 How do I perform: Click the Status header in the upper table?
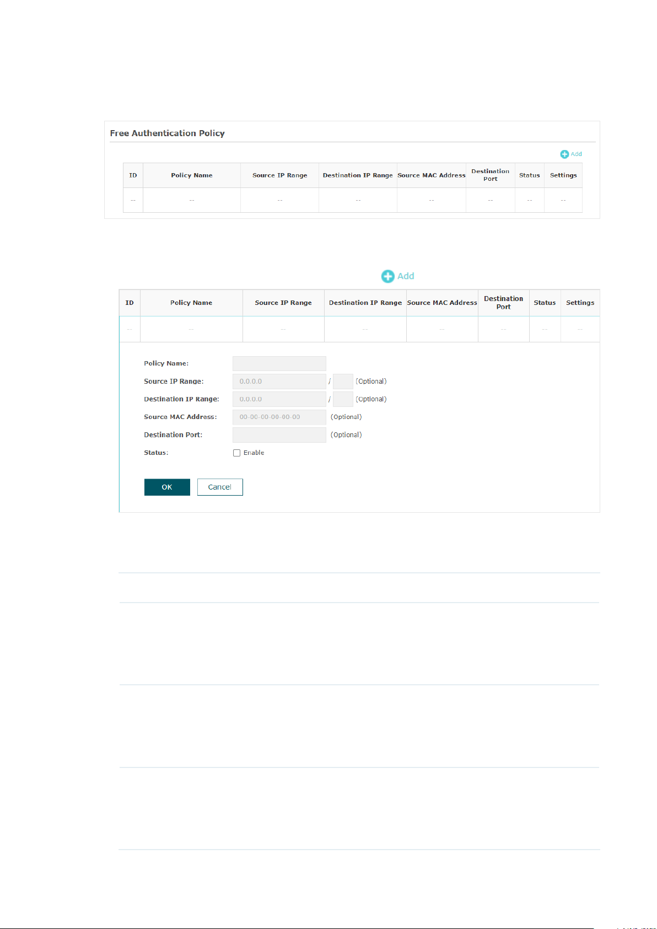click(530, 175)
